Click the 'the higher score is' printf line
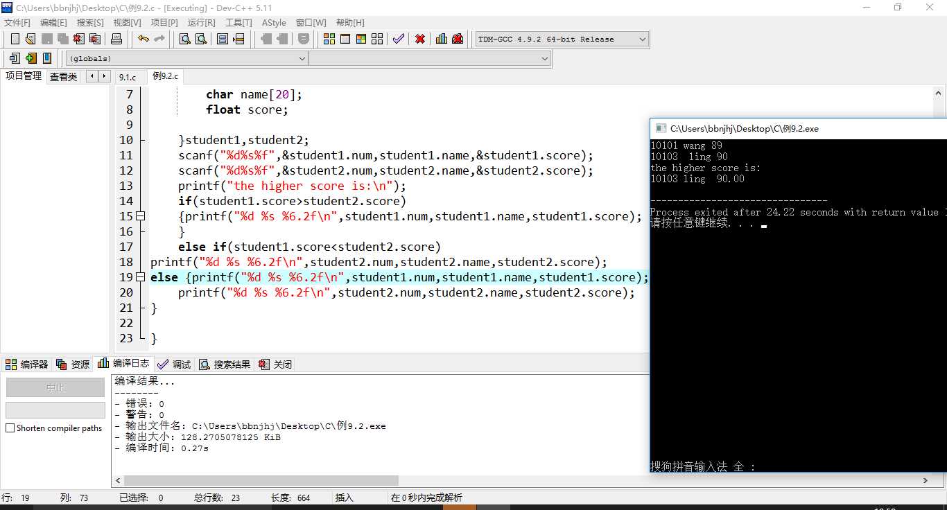947x510 pixels. [x=292, y=186]
